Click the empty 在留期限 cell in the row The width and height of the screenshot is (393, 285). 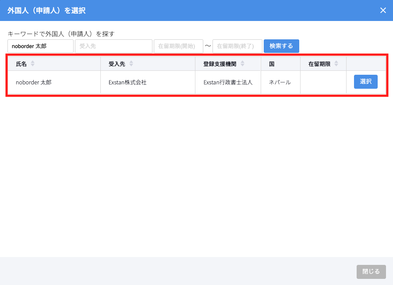click(323, 82)
